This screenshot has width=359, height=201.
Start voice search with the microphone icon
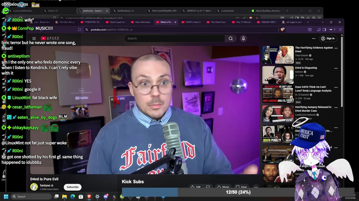point(243,39)
